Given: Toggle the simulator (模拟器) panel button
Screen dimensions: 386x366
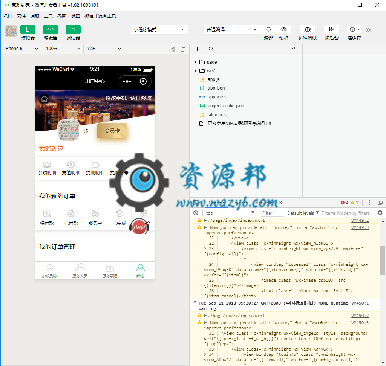Looking at the screenshot, I should [x=28, y=29].
